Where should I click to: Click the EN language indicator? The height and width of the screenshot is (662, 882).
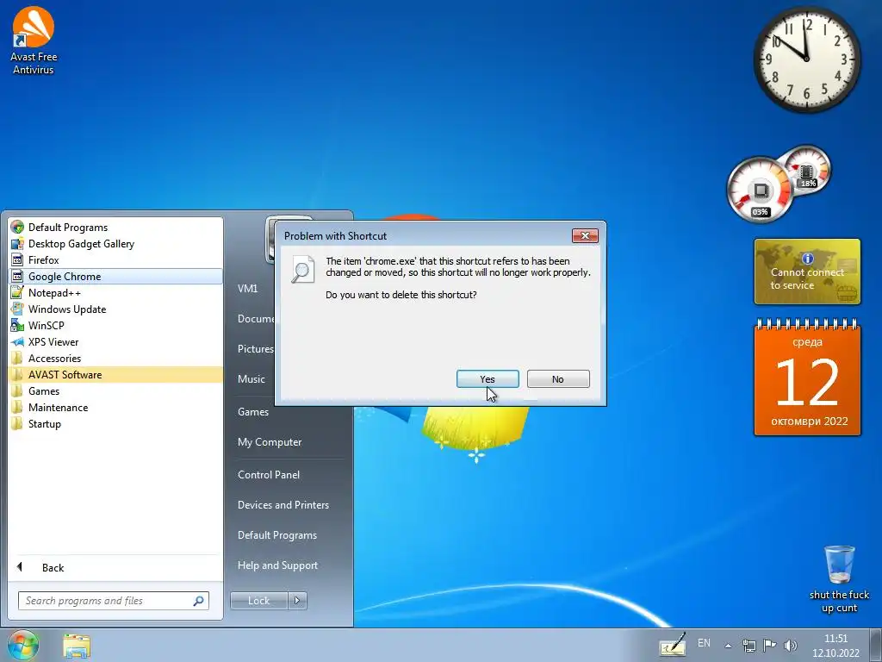(x=704, y=643)
